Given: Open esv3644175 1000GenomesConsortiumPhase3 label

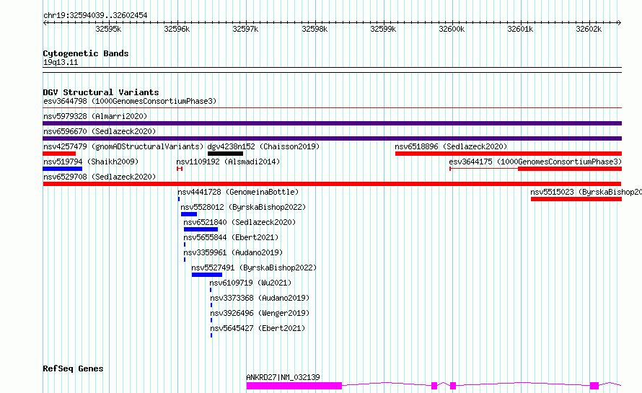Looking at the screenshot, I should (x=535, y=162).
